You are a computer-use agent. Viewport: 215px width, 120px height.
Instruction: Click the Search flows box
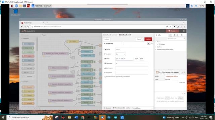tap(176, 39)
